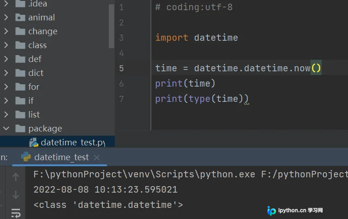Select the 'change' folder label
The height and width of the screenshot is (219, 348).
[x=43, y=31]
